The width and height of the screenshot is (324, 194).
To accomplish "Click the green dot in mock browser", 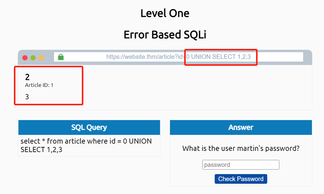I will point(33,58).
